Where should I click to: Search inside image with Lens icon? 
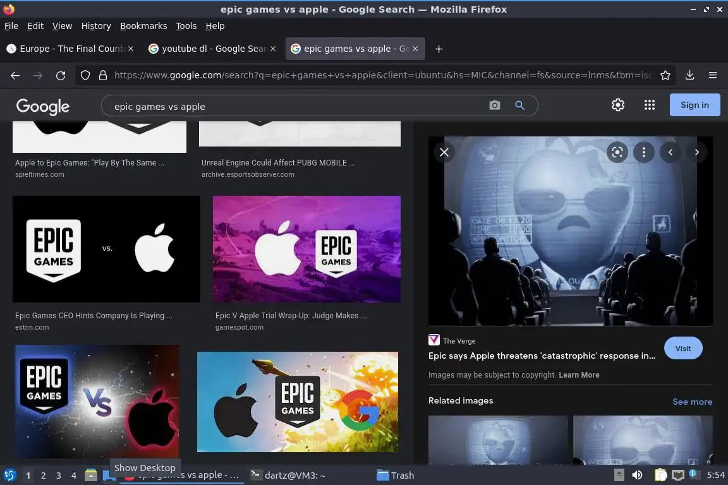[x=617, y=152]
